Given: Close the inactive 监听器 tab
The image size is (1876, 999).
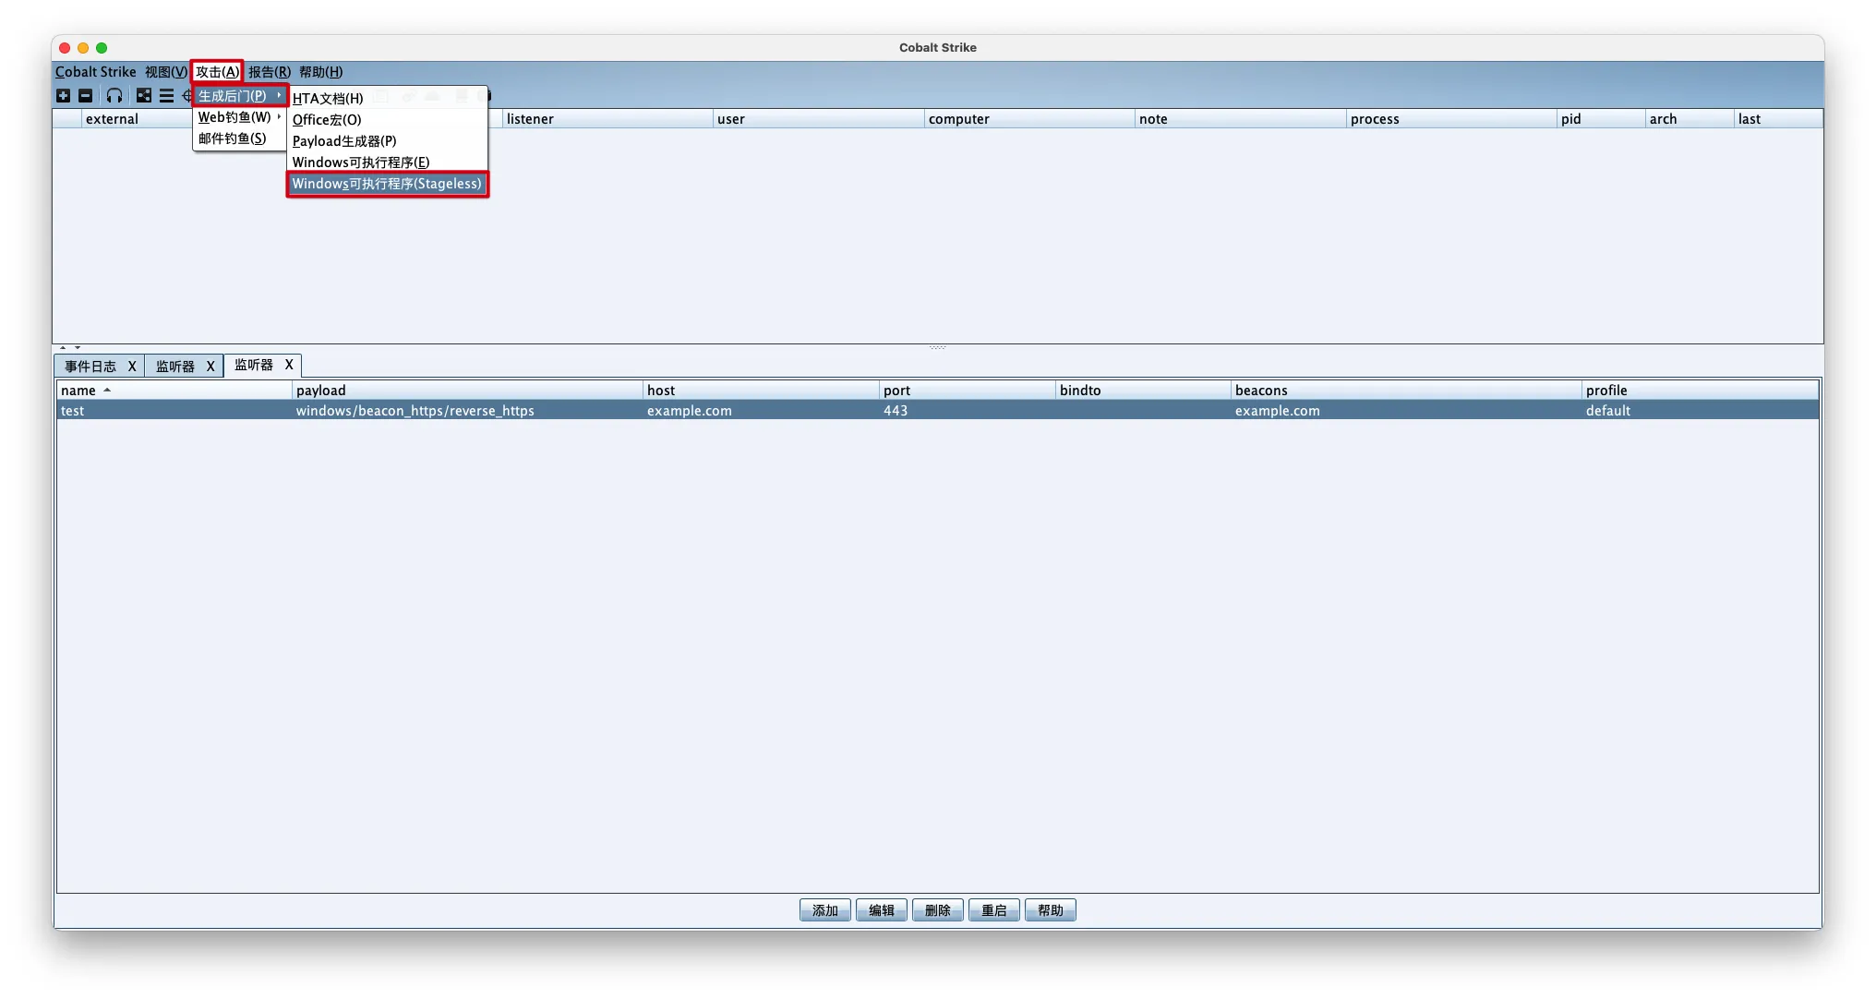Looking at the screenshot, I should (x=210, y=367).
